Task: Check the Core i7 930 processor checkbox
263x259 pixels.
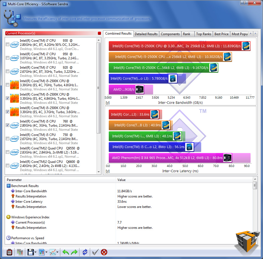Action: point(7,44)
